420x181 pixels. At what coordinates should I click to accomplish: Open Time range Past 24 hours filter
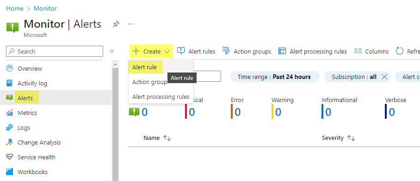tap(275, 77)
